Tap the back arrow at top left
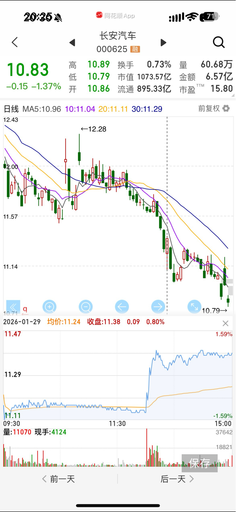This screenshot has height=512, width=236. 15,42
